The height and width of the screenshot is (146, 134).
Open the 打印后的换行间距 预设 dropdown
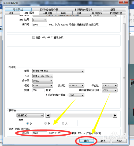point(76,95)
